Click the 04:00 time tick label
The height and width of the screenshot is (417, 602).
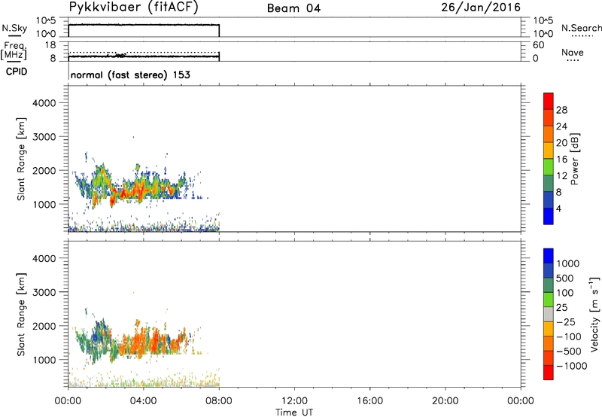143,401
